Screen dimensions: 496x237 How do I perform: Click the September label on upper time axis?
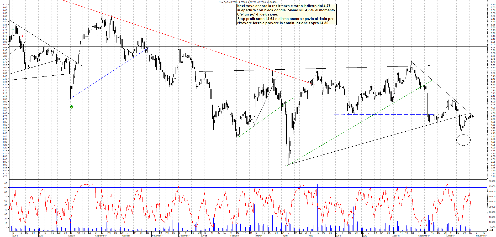click(x=101, y=236)
